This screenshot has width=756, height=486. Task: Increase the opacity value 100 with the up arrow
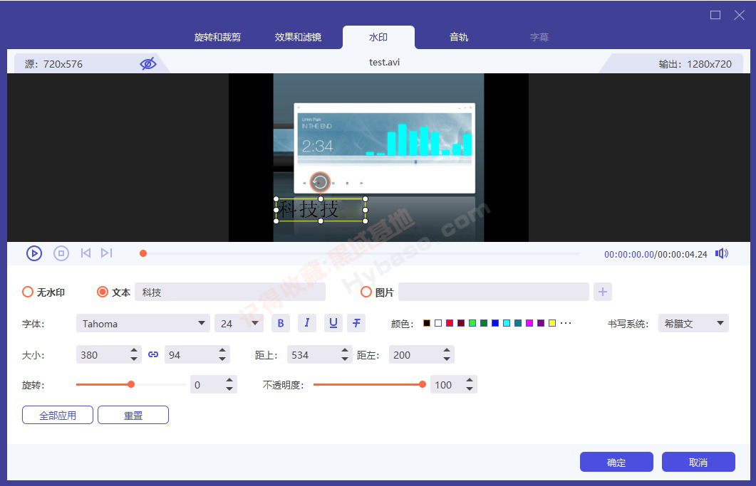click(x=470, y=380)
